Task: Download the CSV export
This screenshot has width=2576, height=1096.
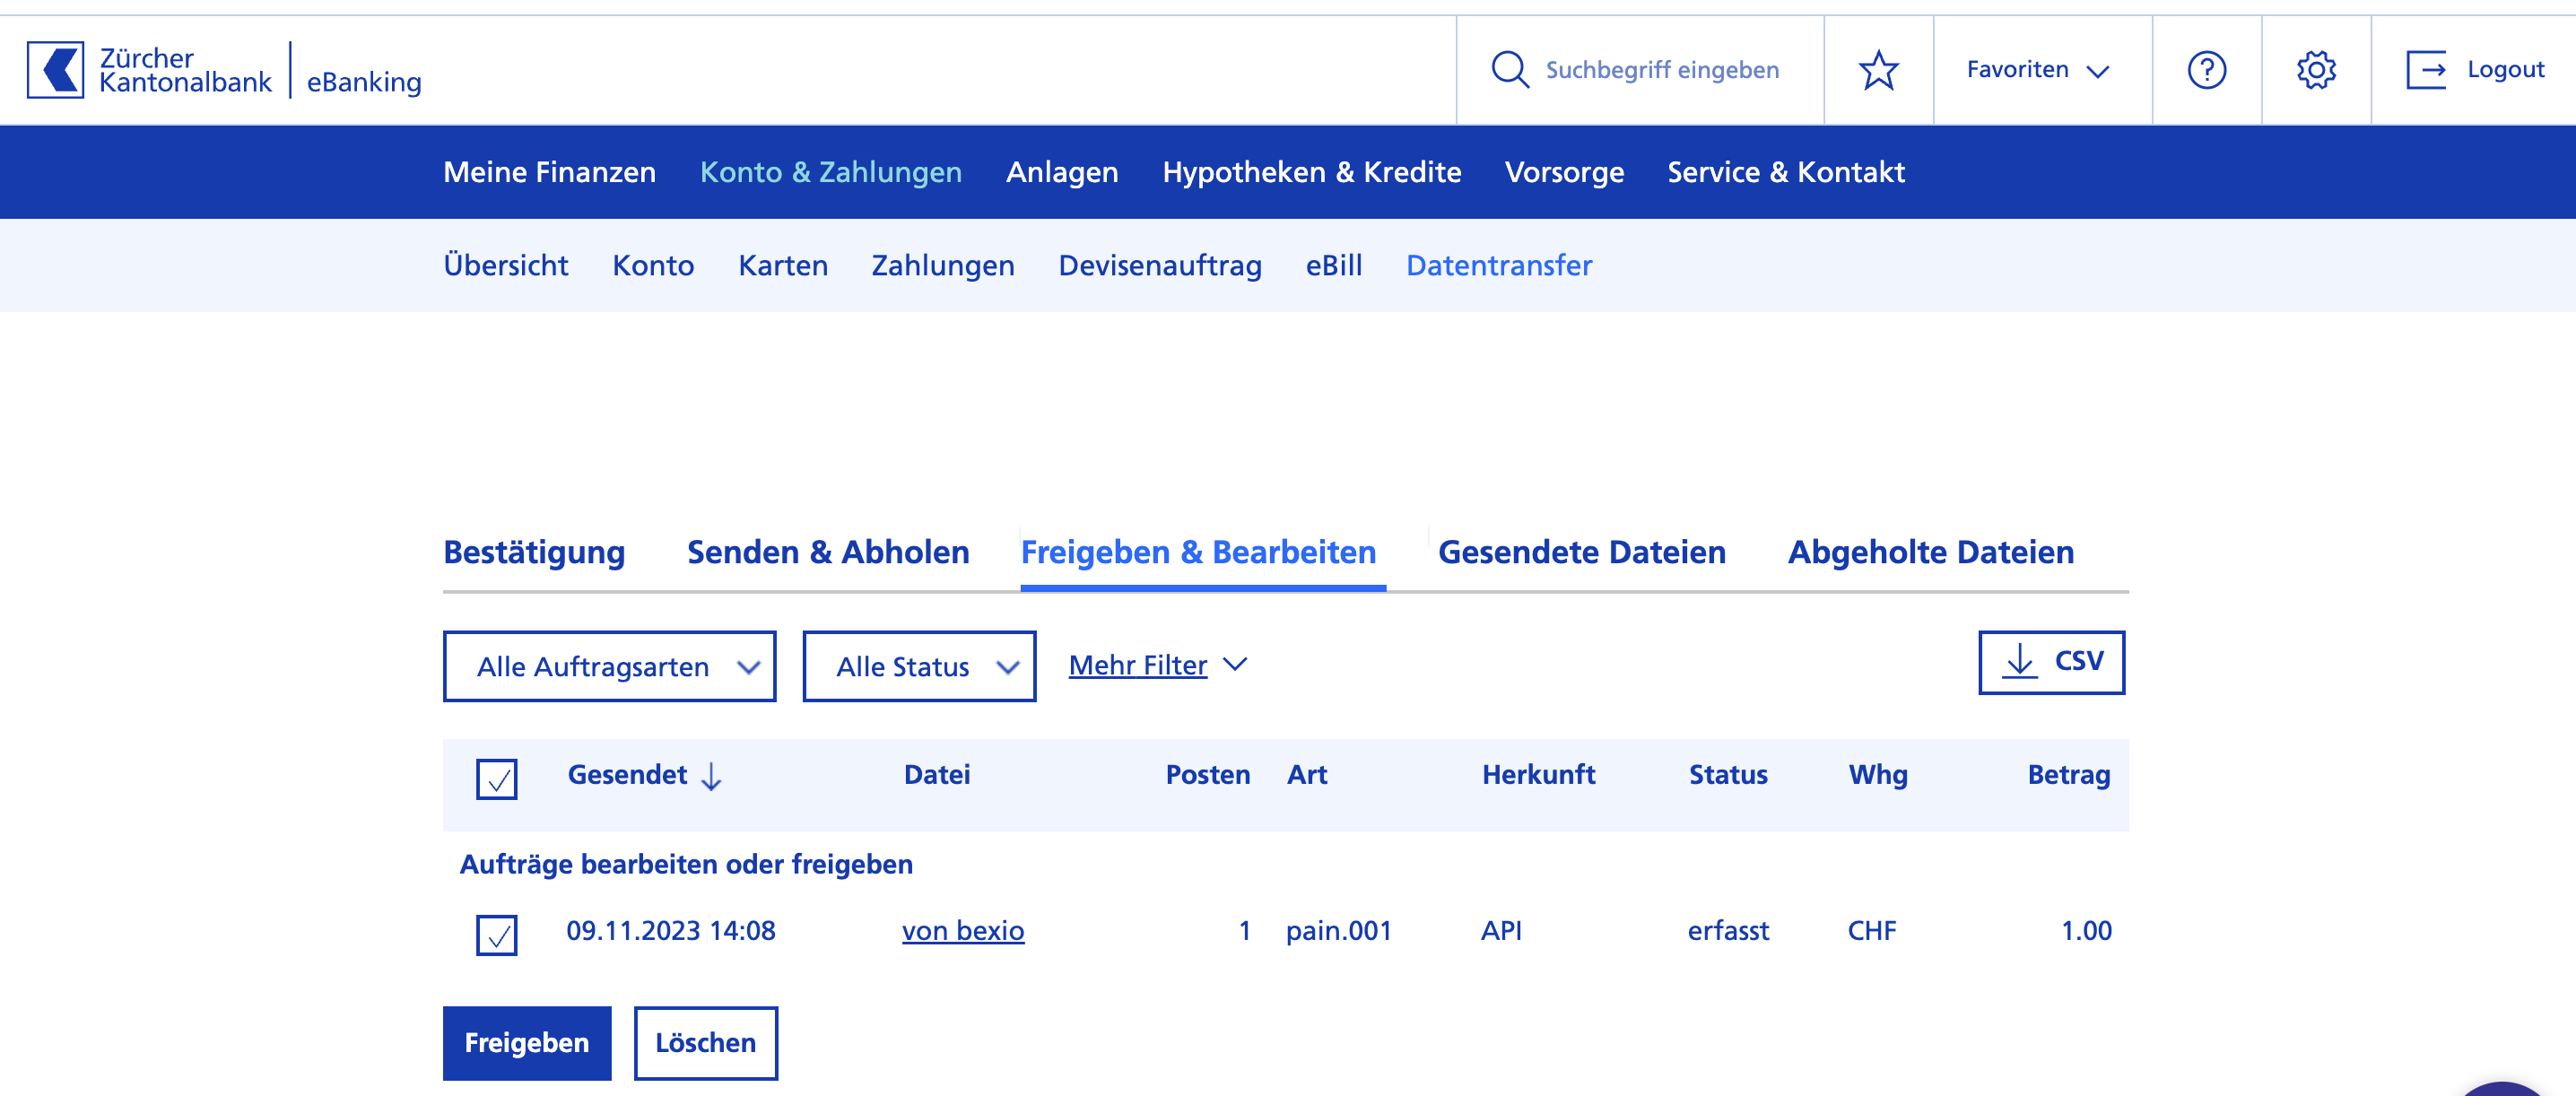Action: (x=2051, y=662)
